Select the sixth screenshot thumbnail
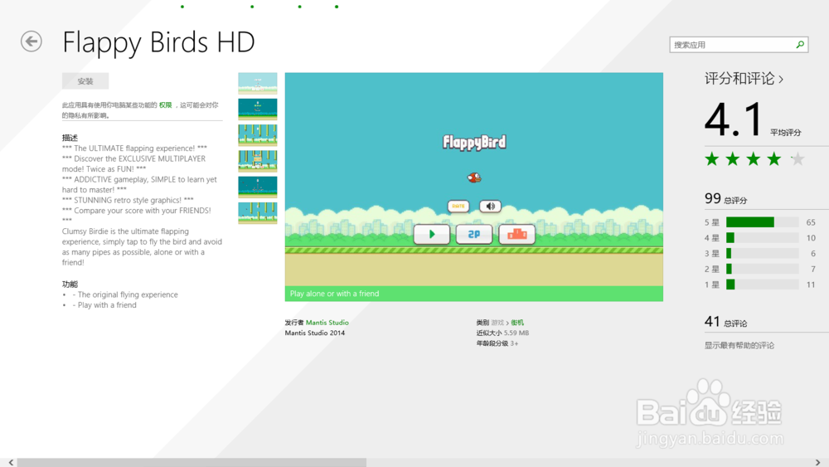Image resolution: width=829 pixels, height=467 pixels. [x=258, y=212]
